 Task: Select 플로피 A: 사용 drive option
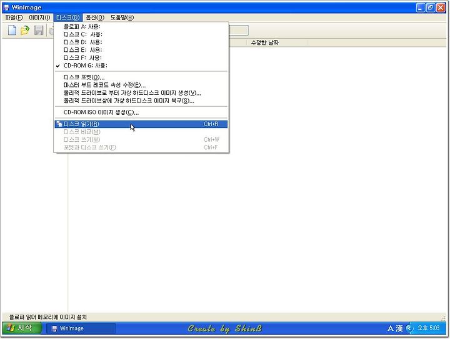click(141, 27)
